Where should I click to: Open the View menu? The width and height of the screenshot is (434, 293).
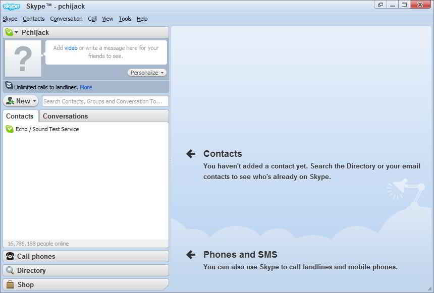click(x=107, y=19)
